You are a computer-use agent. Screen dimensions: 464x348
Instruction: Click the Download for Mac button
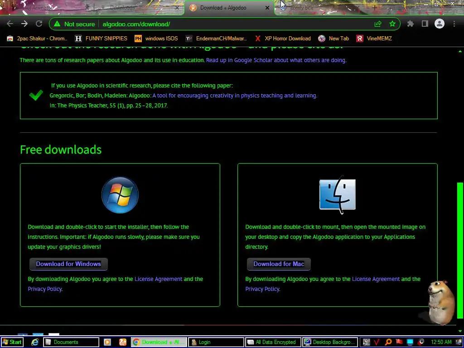[279, 264]
